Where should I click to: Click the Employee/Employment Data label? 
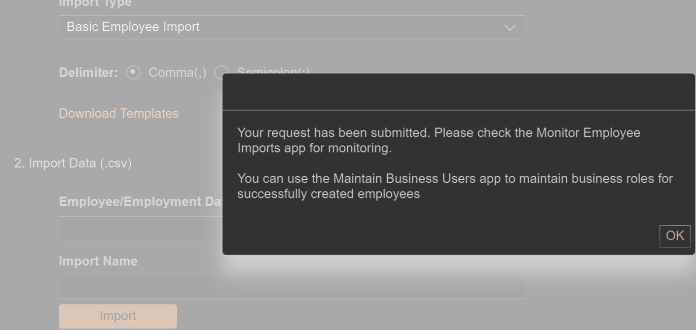(x=141, y=202)
